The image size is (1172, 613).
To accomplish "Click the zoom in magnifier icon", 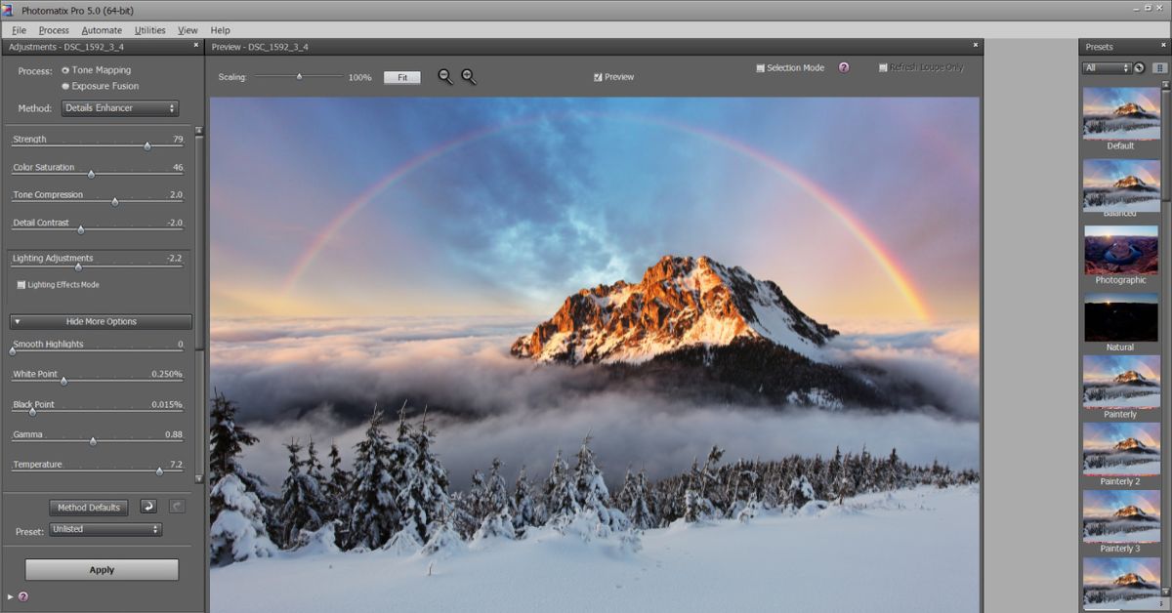I will 469,77.
